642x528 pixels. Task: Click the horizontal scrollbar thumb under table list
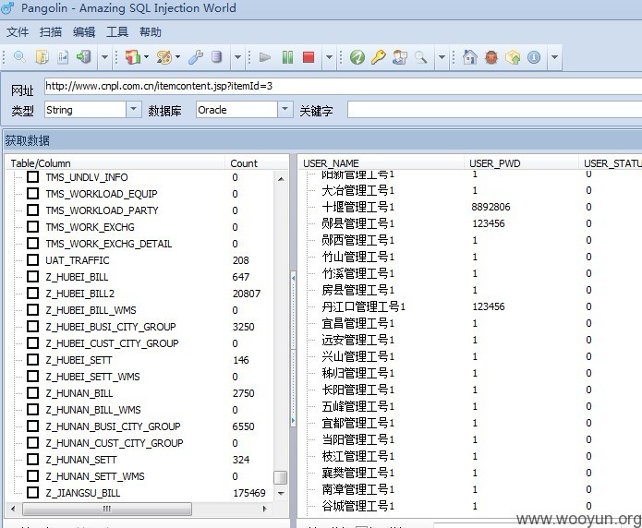(x=107, y=509)
